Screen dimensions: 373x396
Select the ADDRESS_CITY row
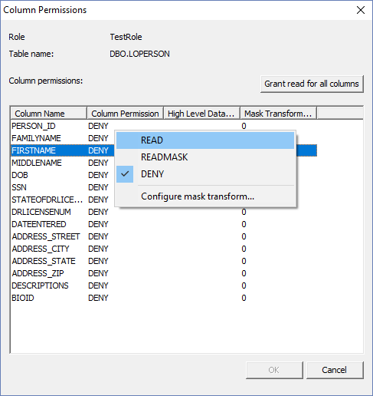click(164, 249)
